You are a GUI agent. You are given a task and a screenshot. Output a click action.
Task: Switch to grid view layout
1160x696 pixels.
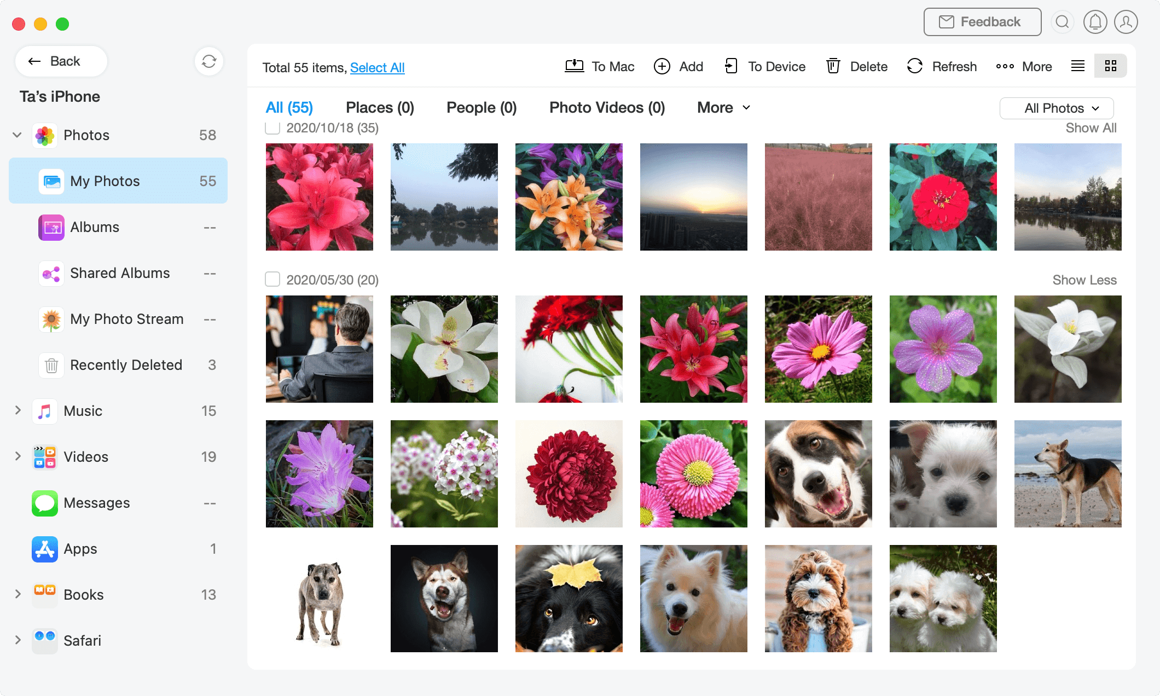click(1110, 66)
